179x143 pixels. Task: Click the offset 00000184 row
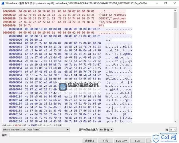click(71, 121)
